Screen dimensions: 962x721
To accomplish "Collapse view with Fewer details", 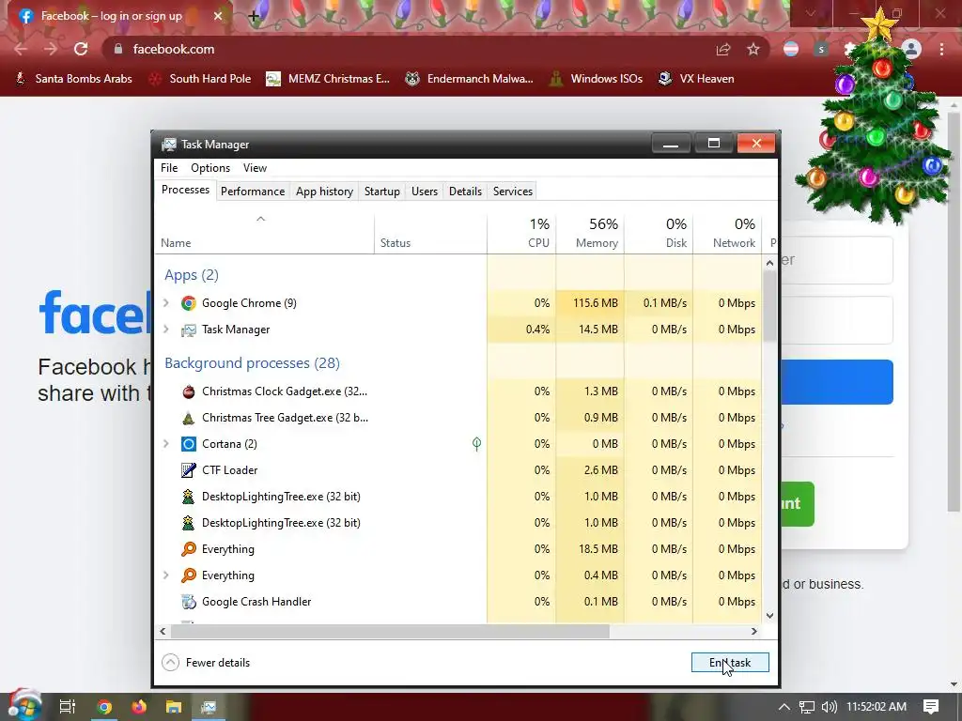I will [206, 662].
